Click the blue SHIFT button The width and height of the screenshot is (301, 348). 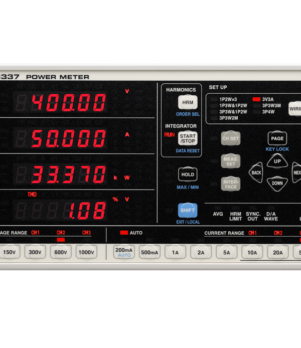pos(188,210)
